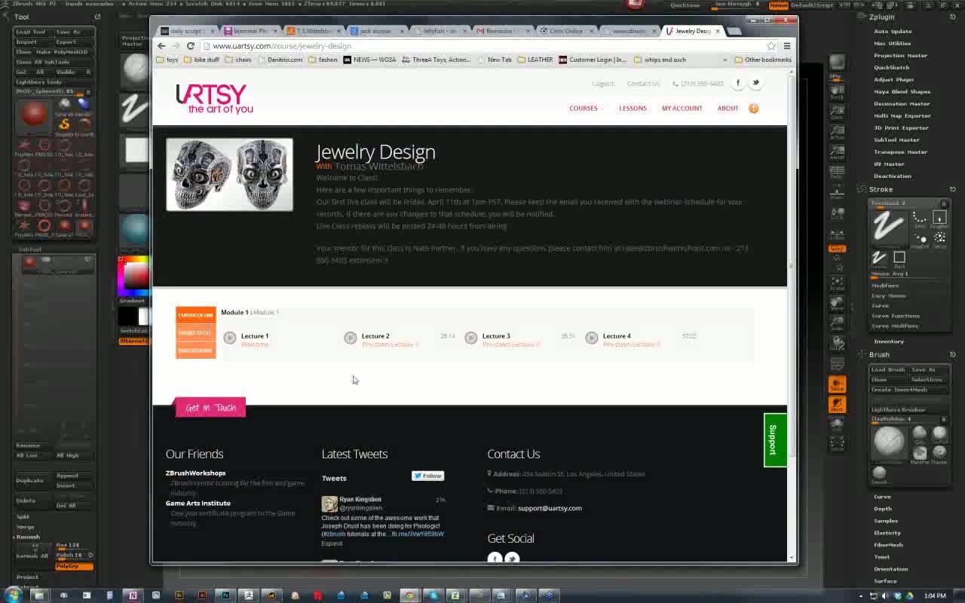Open the Chrome menu icon
This screenshot has height=603, width=965.
tap(787, 46)
